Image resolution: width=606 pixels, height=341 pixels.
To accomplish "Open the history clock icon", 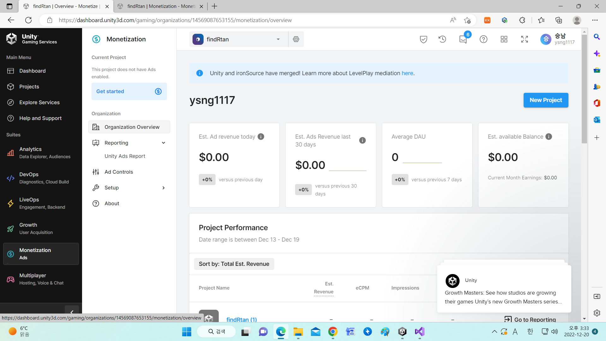I will click(x=442, y=39).
